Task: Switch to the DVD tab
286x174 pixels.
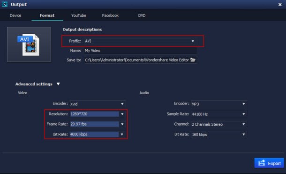Action: coord(142,15)
